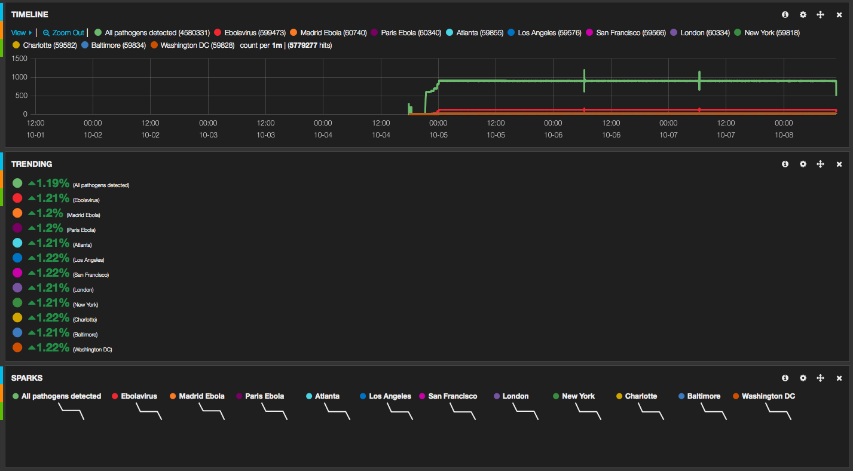Click the TRENDING panel move icon
Screen dimensions: 853x471
[x=821, y=164]
